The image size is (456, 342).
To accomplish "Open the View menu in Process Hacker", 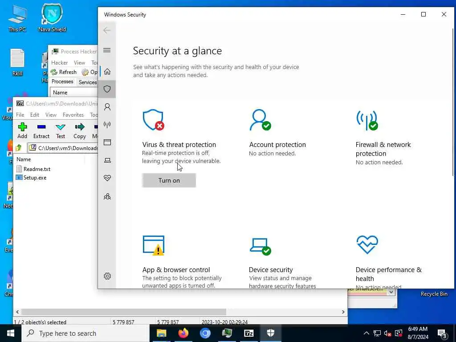I will click(79, 62).
